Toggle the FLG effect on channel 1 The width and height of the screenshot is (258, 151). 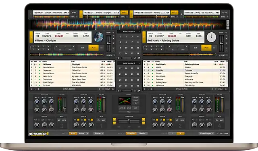(78, 120)
